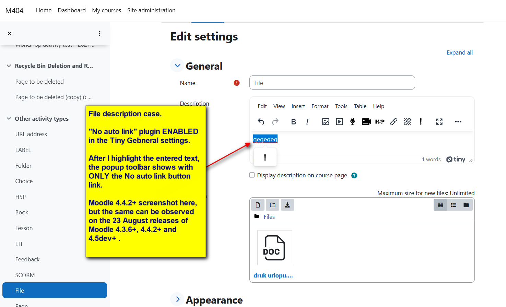The image size is (506, 307).
Task: Click the redo arrow in editor toolbar
Action: pyautogui.click(x=275, y=121)
